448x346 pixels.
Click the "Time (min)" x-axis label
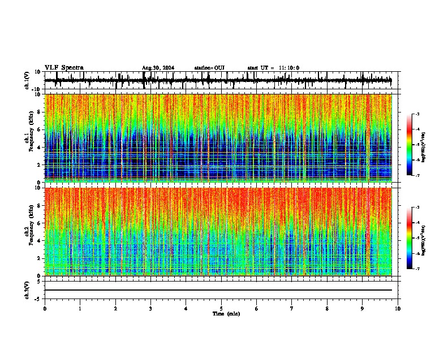coord(226,314)
